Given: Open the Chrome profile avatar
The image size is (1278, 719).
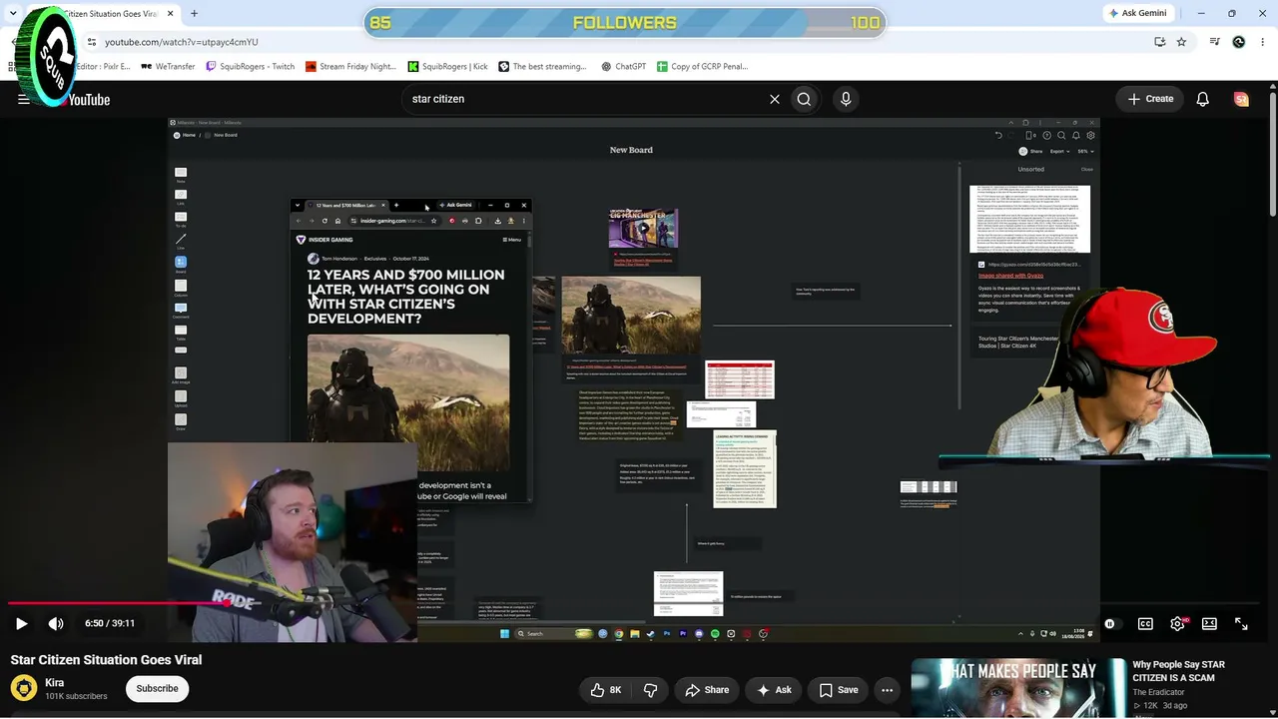Looking at the screenshot, I should (x=1239, y=42).
